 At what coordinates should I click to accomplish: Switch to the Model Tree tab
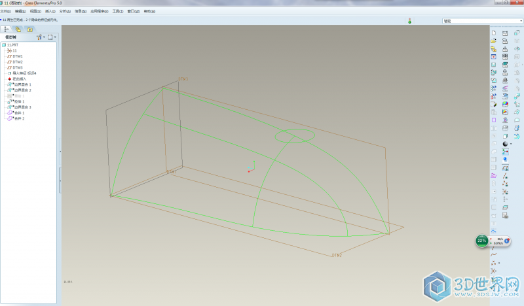coord(7,29)
